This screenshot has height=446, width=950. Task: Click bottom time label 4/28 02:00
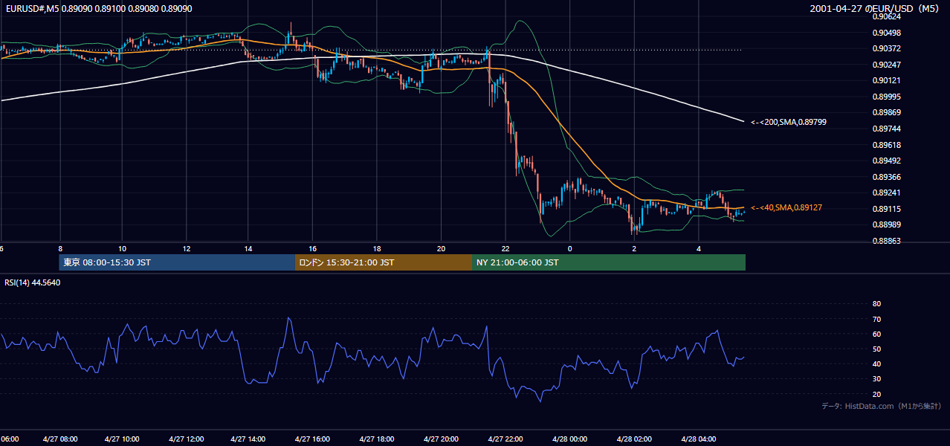[x=633, y=439]
